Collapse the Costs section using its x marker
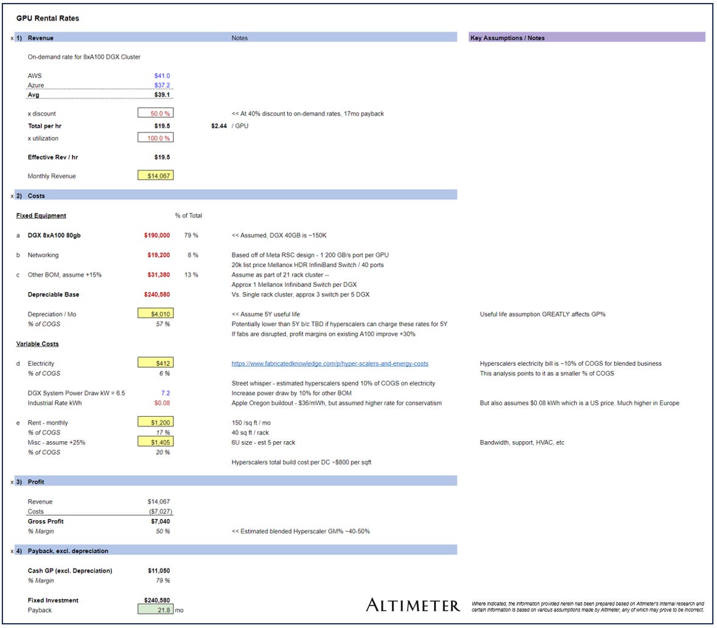This screenshot has width=717, height=628. point(12,196)
